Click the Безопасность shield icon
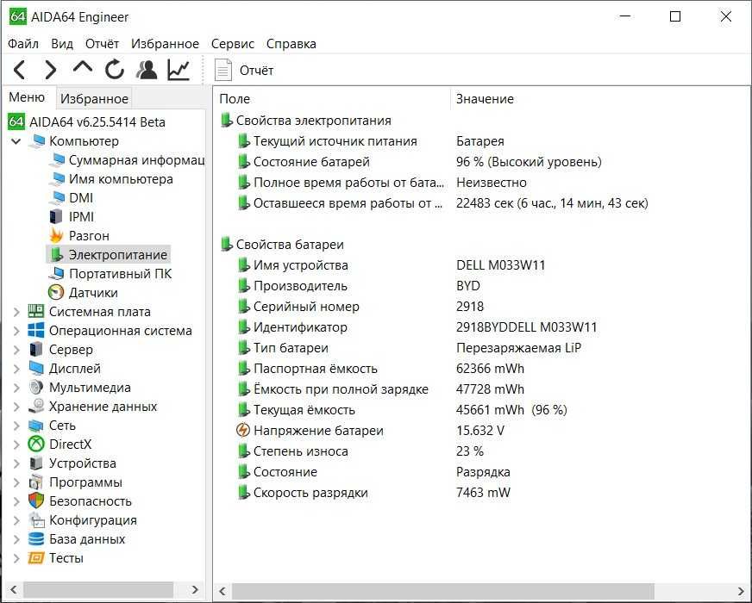This screenshot has width=752, height=603. coord(36,501)
